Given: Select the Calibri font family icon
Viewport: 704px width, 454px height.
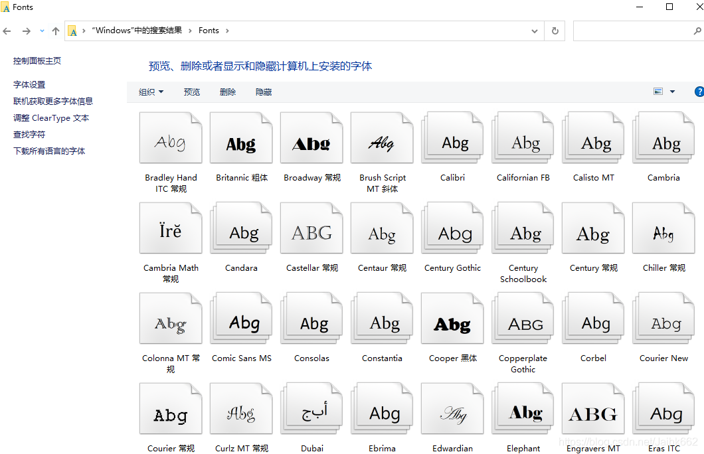Looking at the screenshot, I should (452, 138).
